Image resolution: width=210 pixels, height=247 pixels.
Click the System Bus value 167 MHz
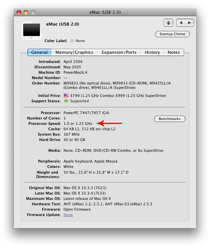[x=72, y=134]
